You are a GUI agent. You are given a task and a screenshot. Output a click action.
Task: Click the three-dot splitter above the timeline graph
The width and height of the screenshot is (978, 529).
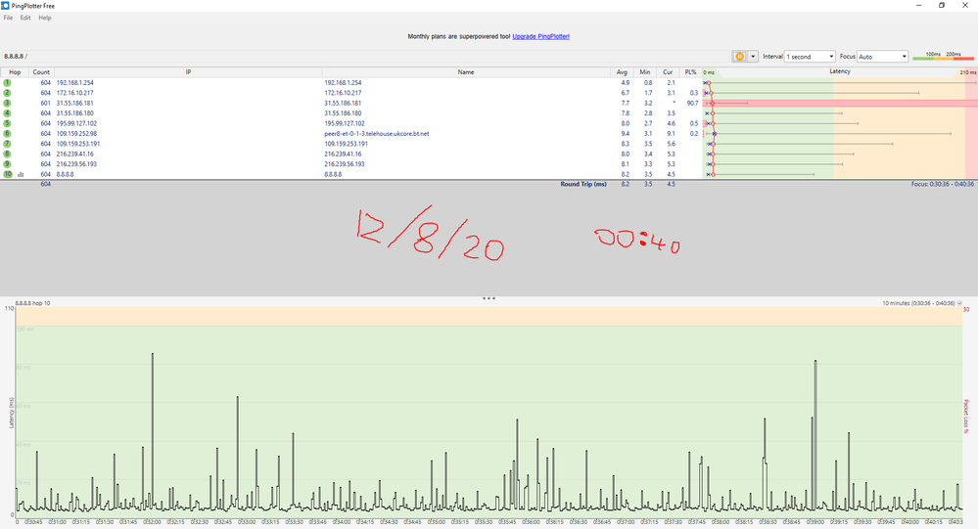click(489, 297)
